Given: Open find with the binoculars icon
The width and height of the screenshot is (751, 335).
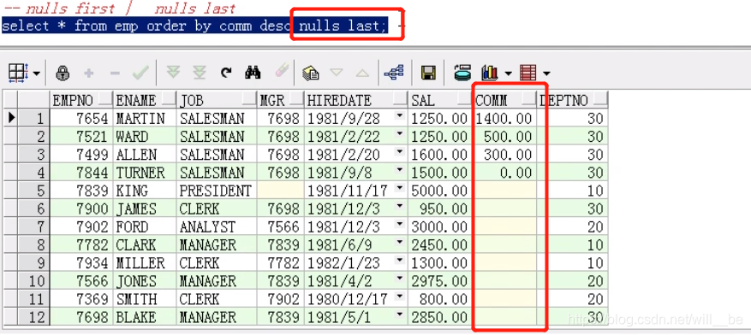Looking at the screenshot, I should click(253, 73).
